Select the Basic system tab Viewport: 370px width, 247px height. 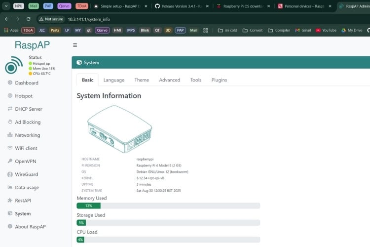click(x=87, y=80)
